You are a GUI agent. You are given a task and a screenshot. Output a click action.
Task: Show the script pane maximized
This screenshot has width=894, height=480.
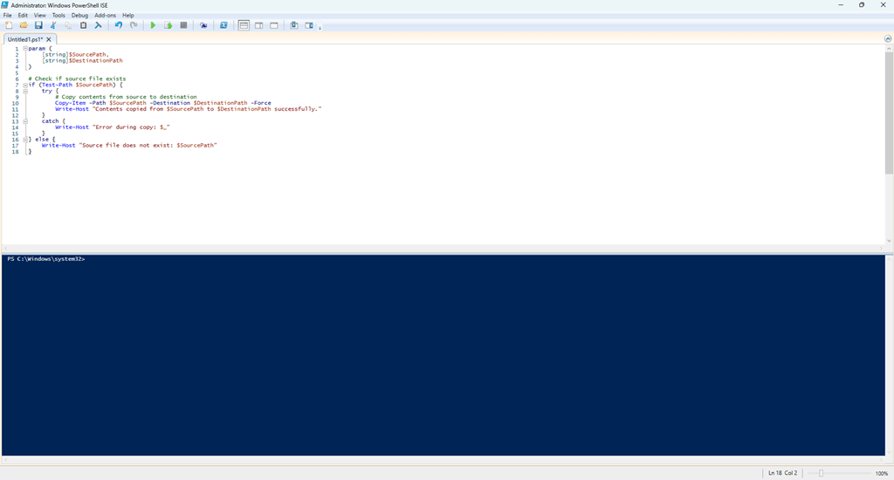pyautogui.click(x=274, y=25)
